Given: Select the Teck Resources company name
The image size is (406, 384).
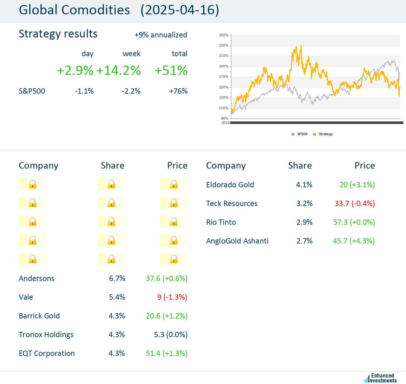Looking at the screenshot, I should click(232, 203).
